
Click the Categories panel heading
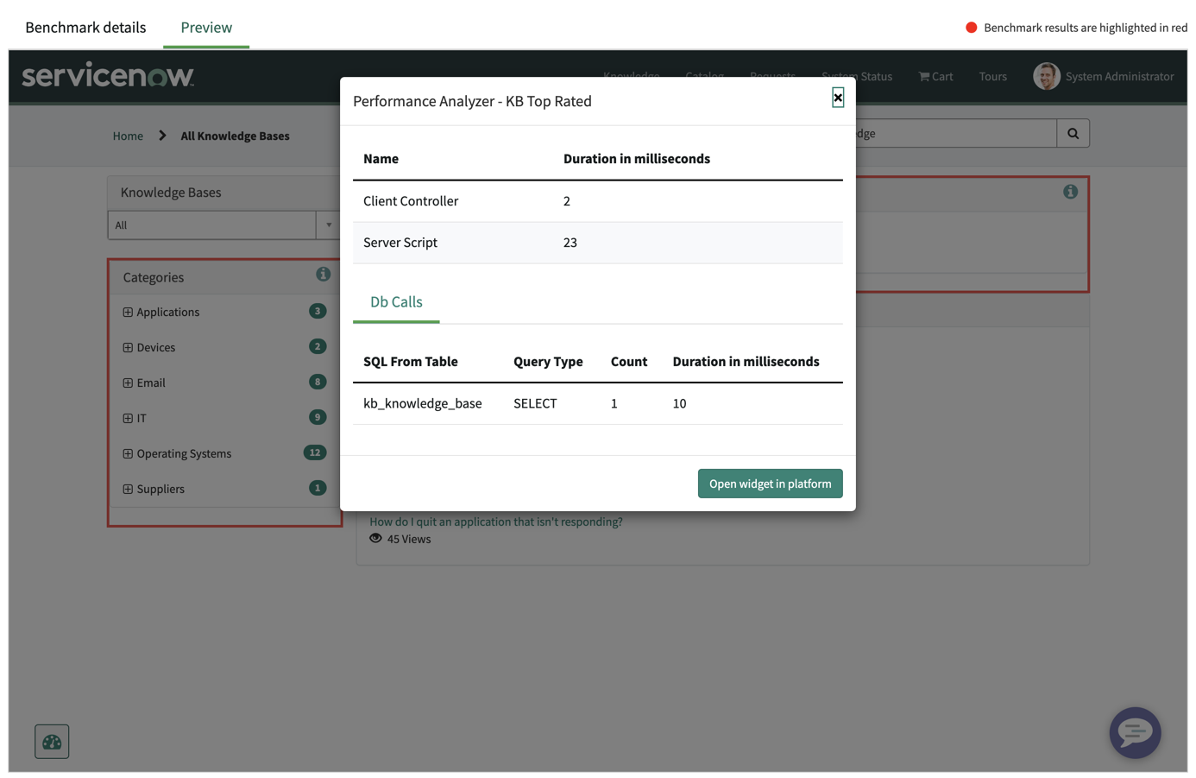pyautogui.click(x=154, y=277)
